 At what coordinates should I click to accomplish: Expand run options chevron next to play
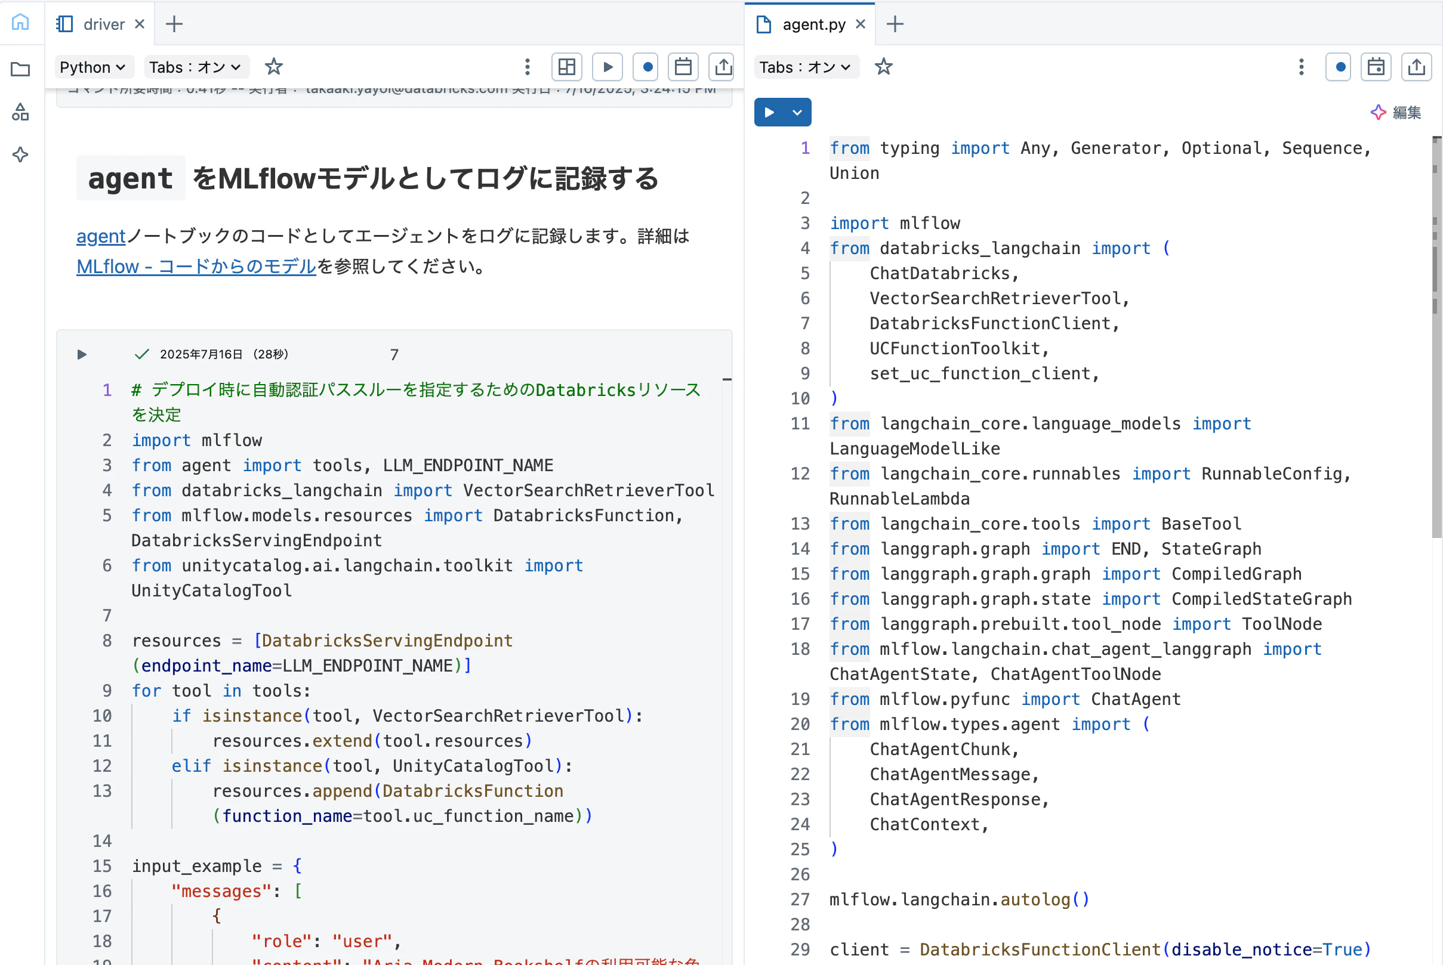click(797, 112)
